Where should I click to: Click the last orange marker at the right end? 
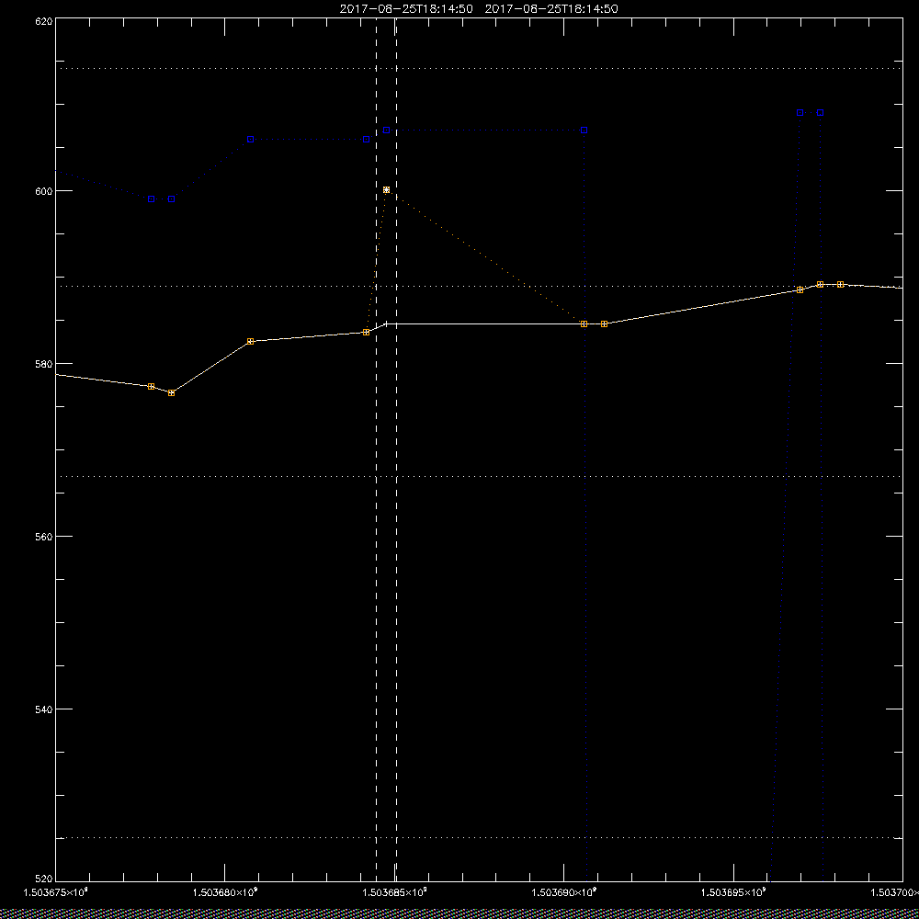tap(841, 284)
